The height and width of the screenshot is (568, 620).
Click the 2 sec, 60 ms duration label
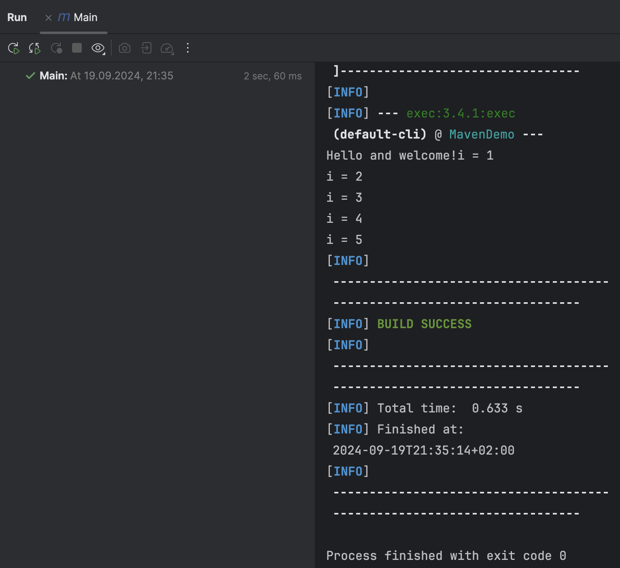[x=273, y=76]
